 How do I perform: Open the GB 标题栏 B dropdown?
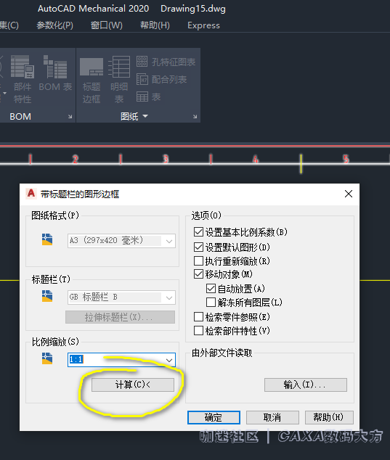pyautogui.click(x=121, y=297)
